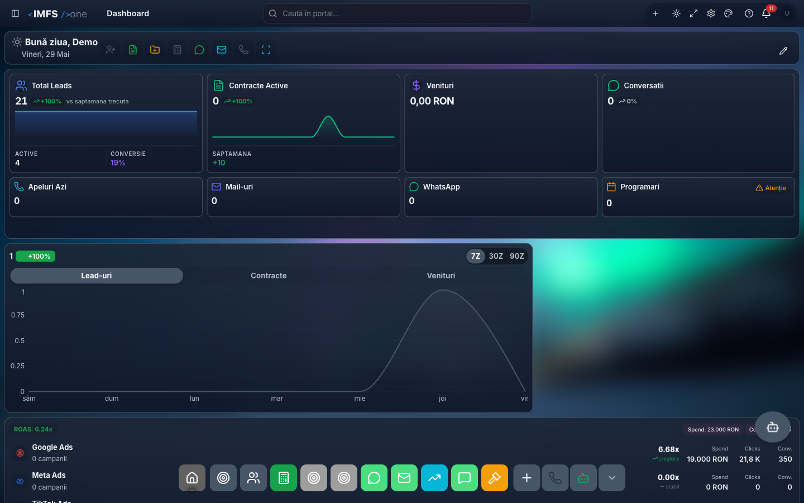Open notifications bell showing 11 alerts
Screen dimensions: 804x503
[767, 13]
